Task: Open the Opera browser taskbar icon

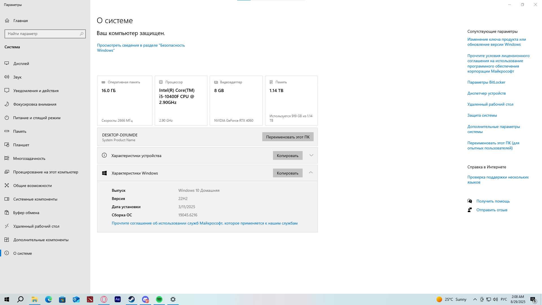Action: (x=104, y=299)
